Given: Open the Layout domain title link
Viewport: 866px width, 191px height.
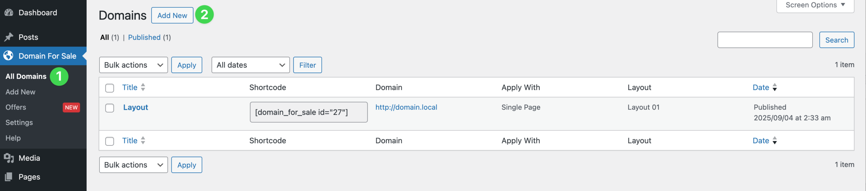Looking at the screenshot, I should pos(136,107).
